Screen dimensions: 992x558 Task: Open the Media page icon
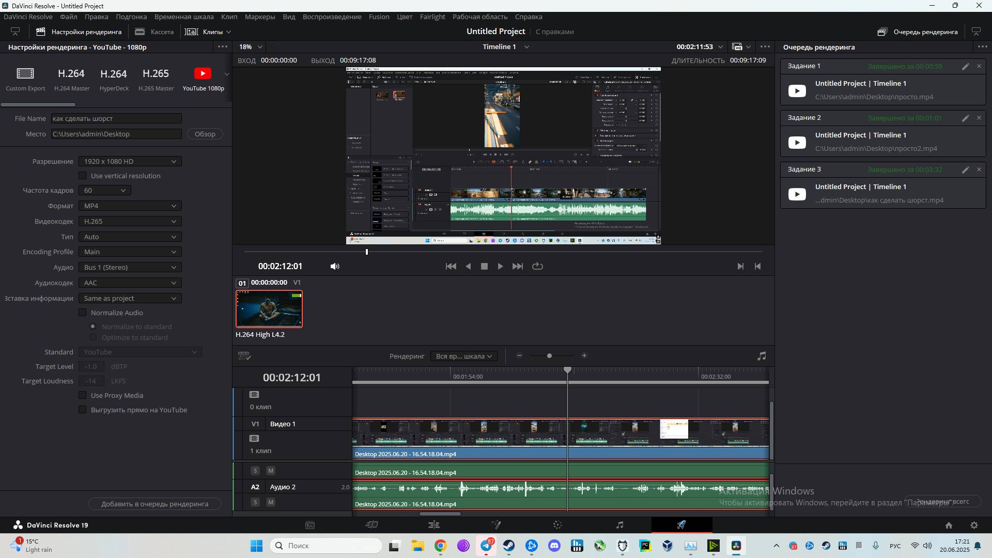[310, 525]
